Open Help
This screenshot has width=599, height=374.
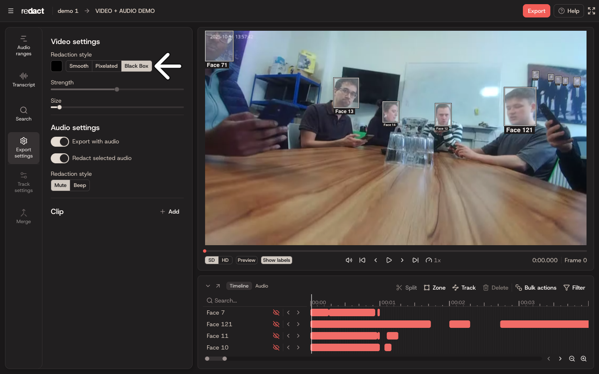[x=569, y=11]
